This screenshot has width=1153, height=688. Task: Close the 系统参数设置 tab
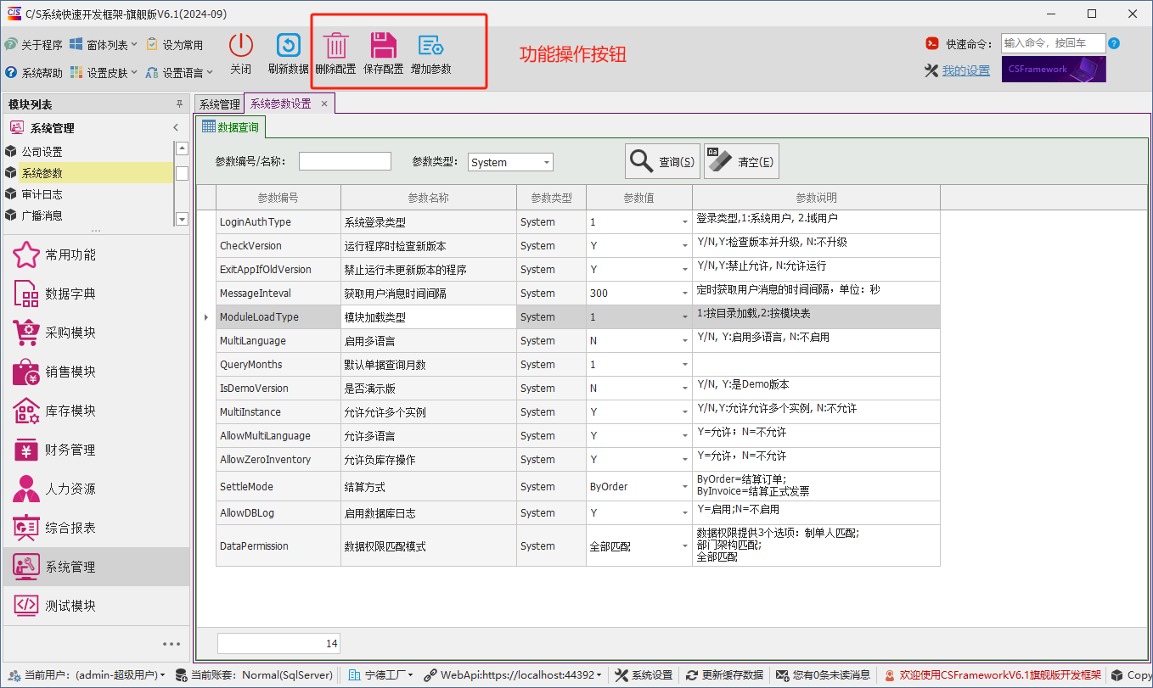point(324,103)
